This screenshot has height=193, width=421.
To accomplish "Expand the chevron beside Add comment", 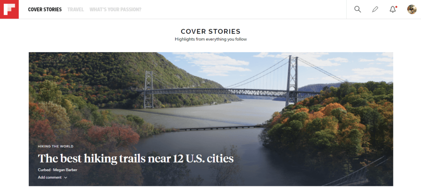I will click(65, 177).
